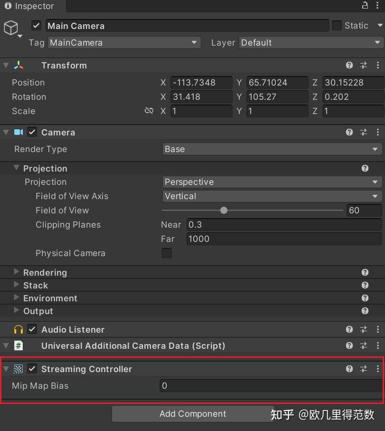Disable the Streaming Controller component checkbox

click(x=32, y=369)
